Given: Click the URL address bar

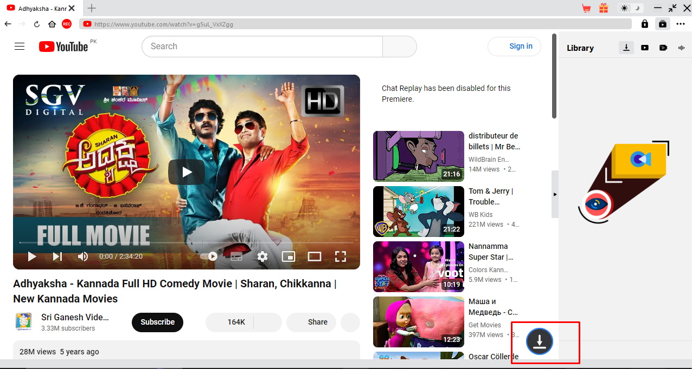Looking at the screenshot, I should point(356,24).
